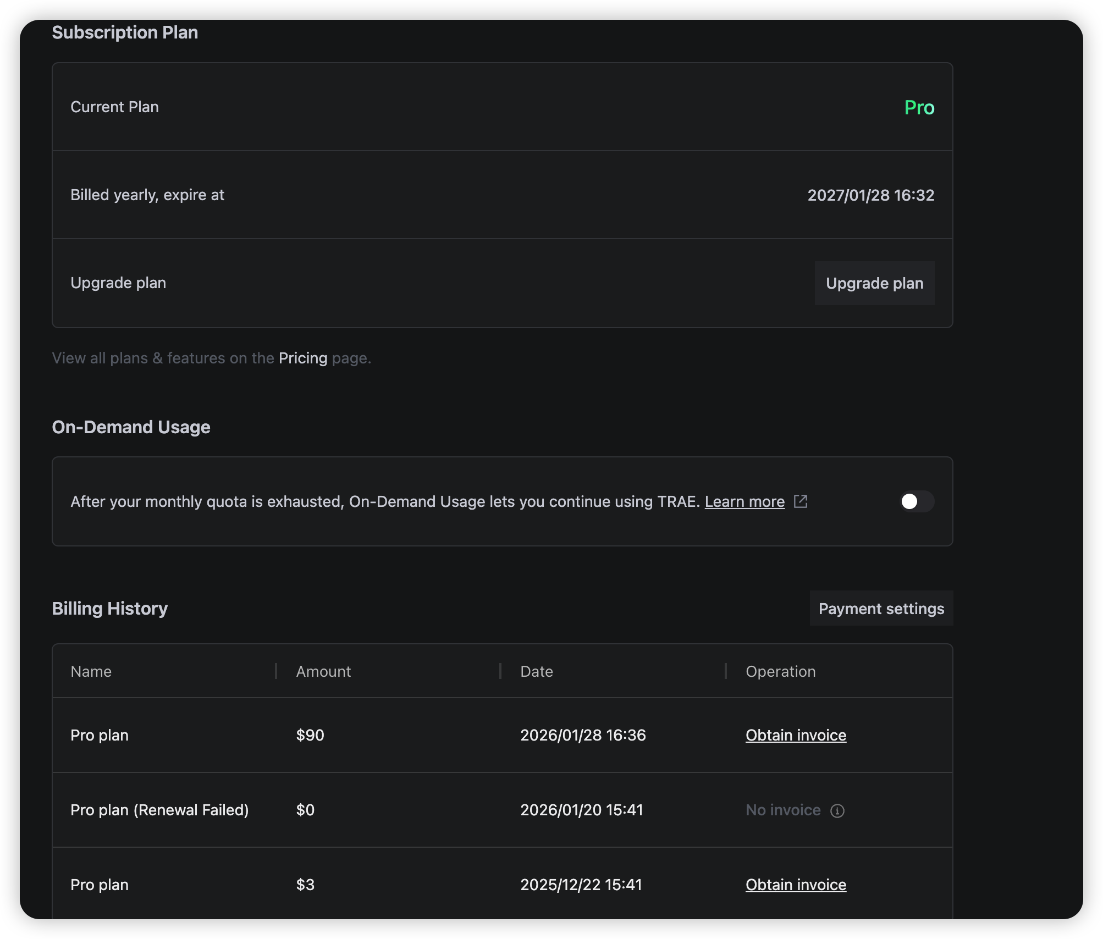Image resolution: width=1103 pixels, height=939 pixels.
Task: Click the external link icon beside Learn more
Action: 801,501
